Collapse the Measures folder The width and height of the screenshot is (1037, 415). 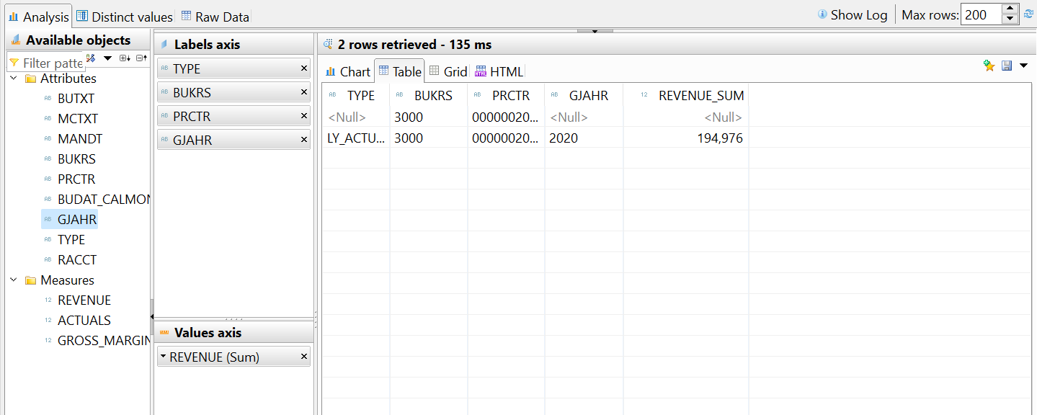tap(14, 280)
